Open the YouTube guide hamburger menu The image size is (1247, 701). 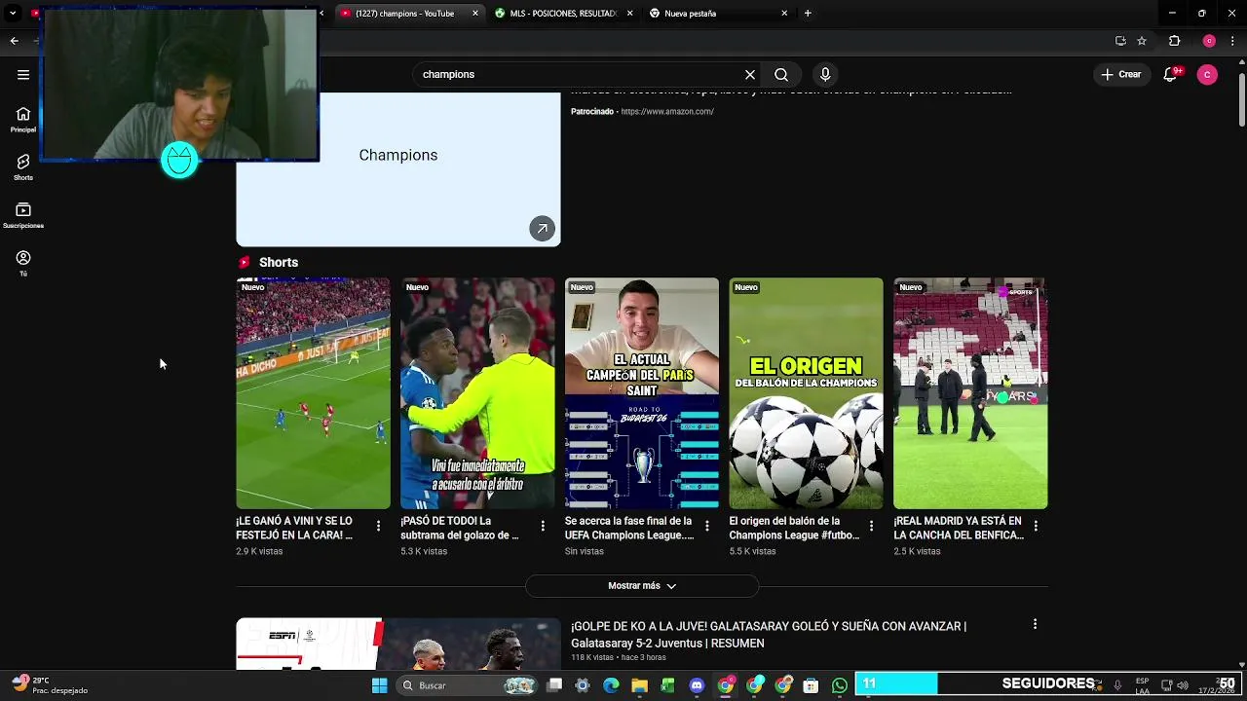click(x=23, y=74)
